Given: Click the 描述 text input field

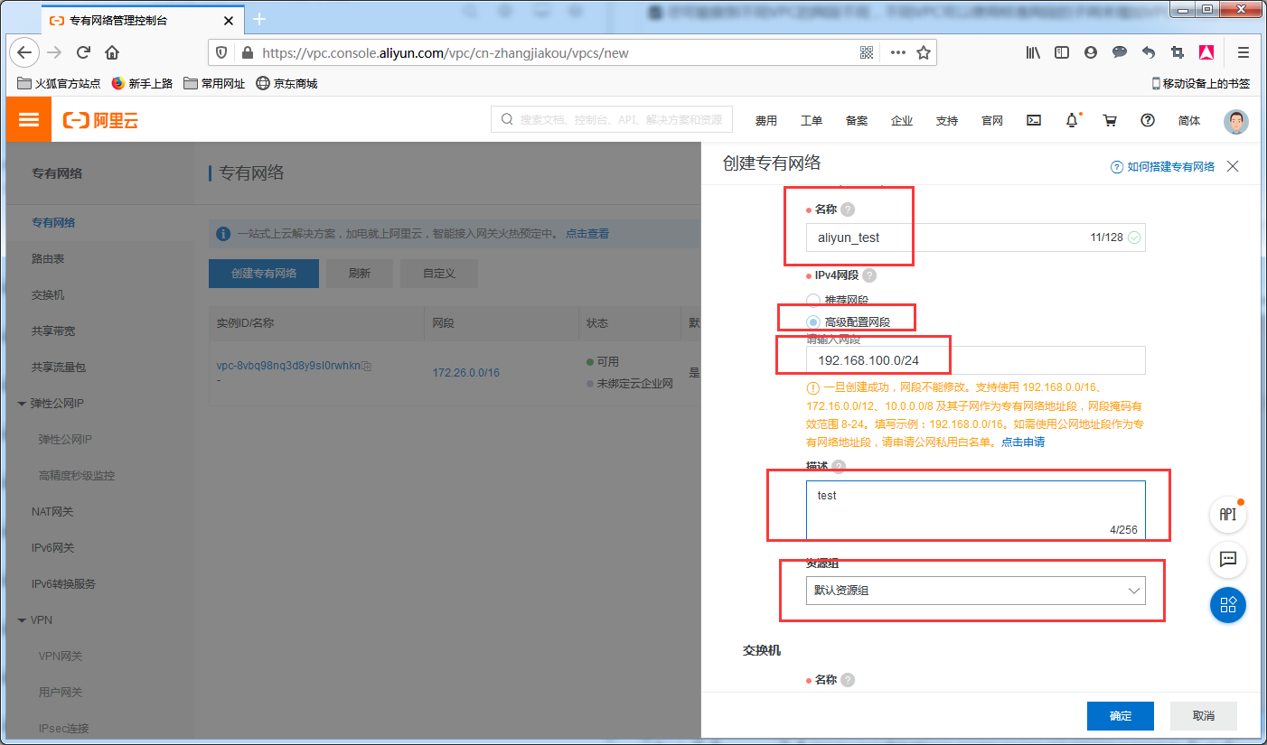Looking at the screenshot, I should click(974, 506).
